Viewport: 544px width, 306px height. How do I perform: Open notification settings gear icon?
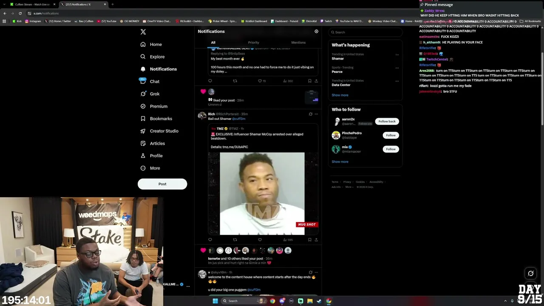[316, 31]
